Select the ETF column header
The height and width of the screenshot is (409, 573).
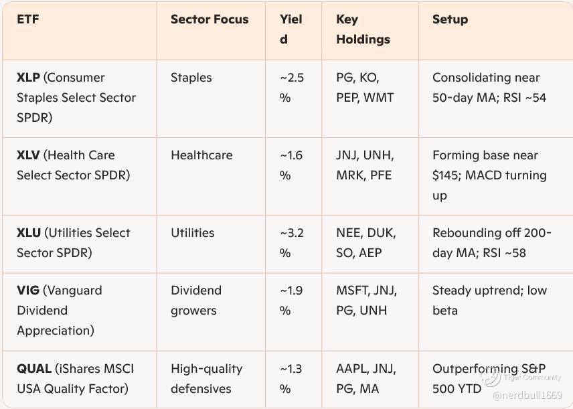28,19
